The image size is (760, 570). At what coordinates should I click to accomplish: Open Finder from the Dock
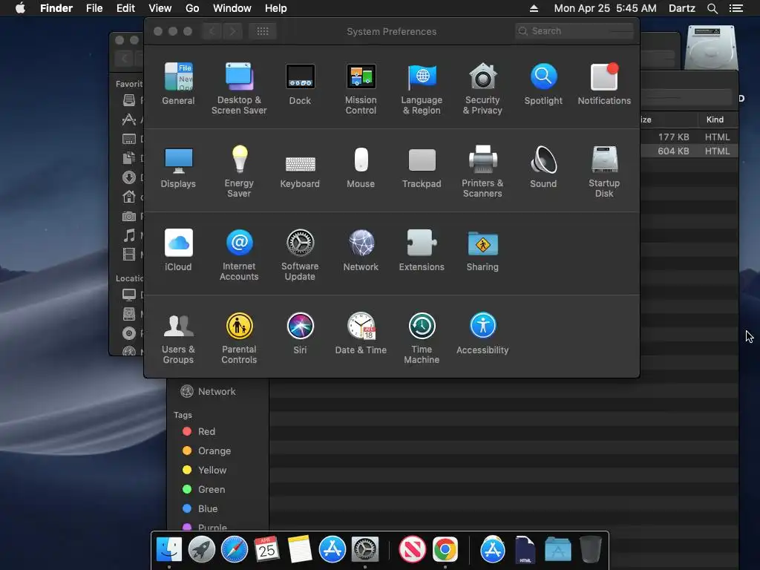[169, 550]
